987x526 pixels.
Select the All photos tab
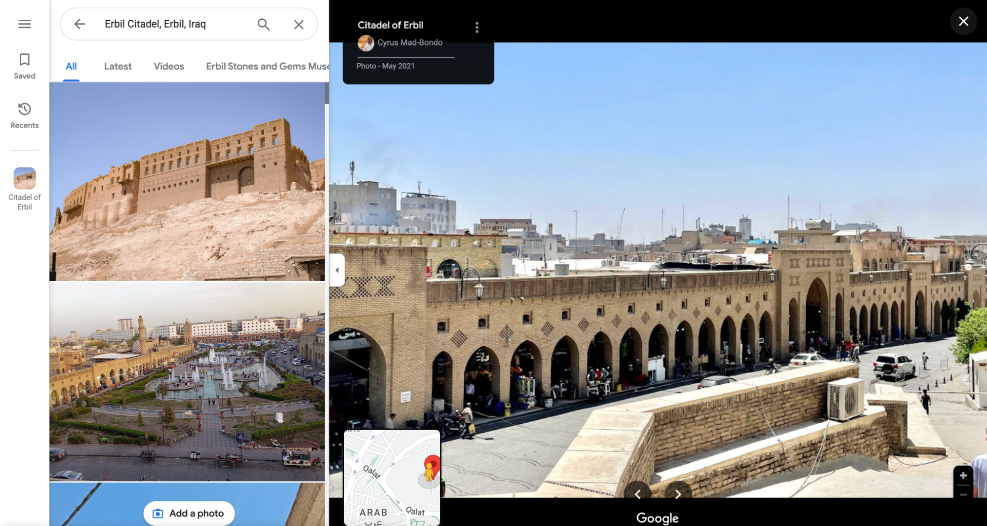tap(71, 66)
